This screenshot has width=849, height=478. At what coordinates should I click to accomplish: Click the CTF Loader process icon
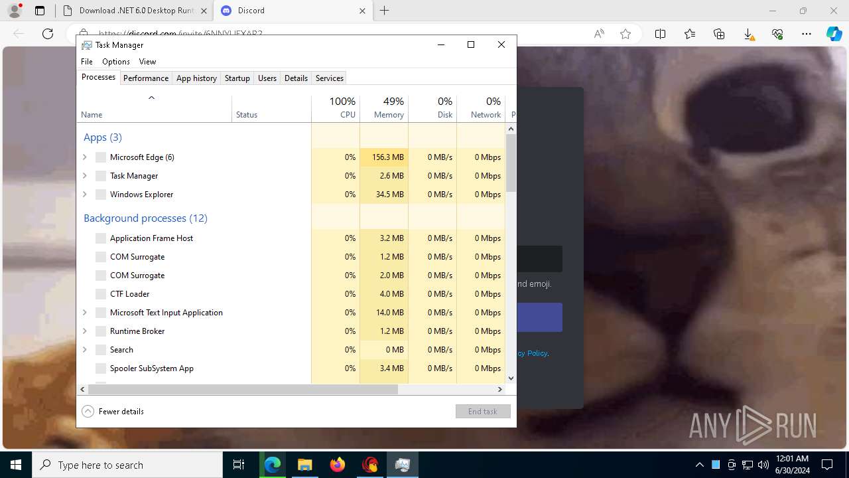101,294
